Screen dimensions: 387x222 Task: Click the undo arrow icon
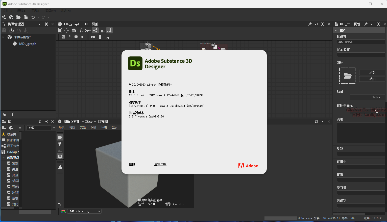tap(33, 17)
